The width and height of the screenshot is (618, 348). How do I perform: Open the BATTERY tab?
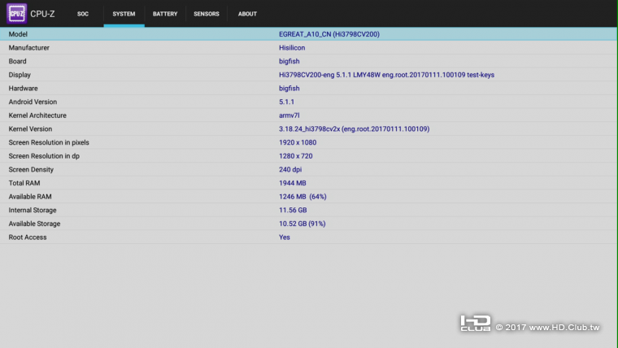click(165, 14)
